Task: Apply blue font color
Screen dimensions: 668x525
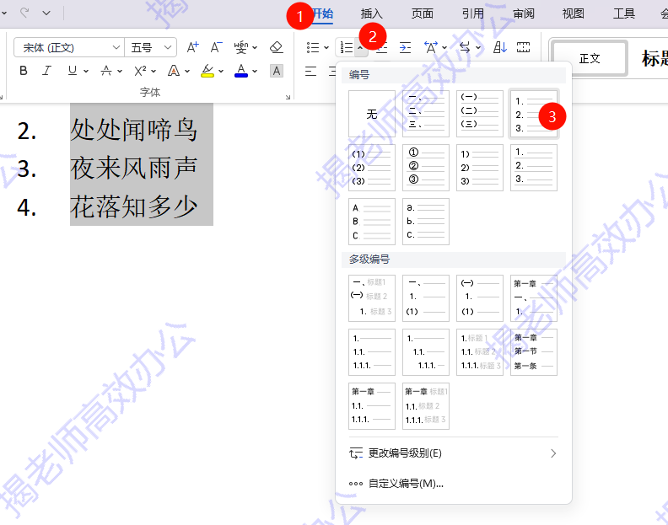Action: (x=241, y=71)
